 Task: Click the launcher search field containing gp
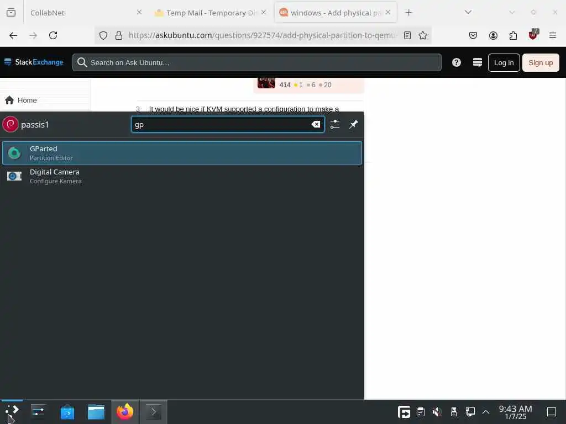click(x=228, y=124)
